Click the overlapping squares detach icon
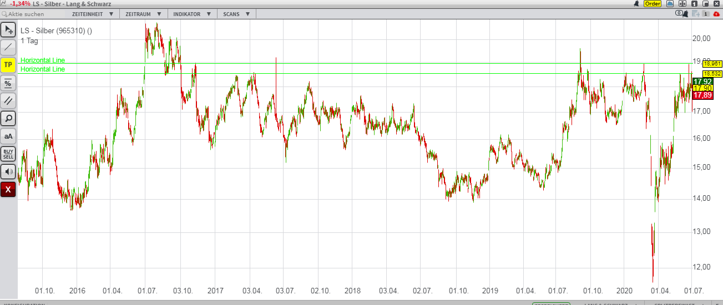The width and height of the screenshot is (723, 305). 705,4
